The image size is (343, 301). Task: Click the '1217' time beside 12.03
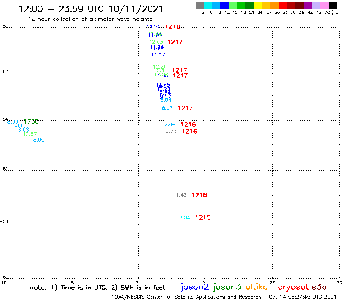click(175, 42)
